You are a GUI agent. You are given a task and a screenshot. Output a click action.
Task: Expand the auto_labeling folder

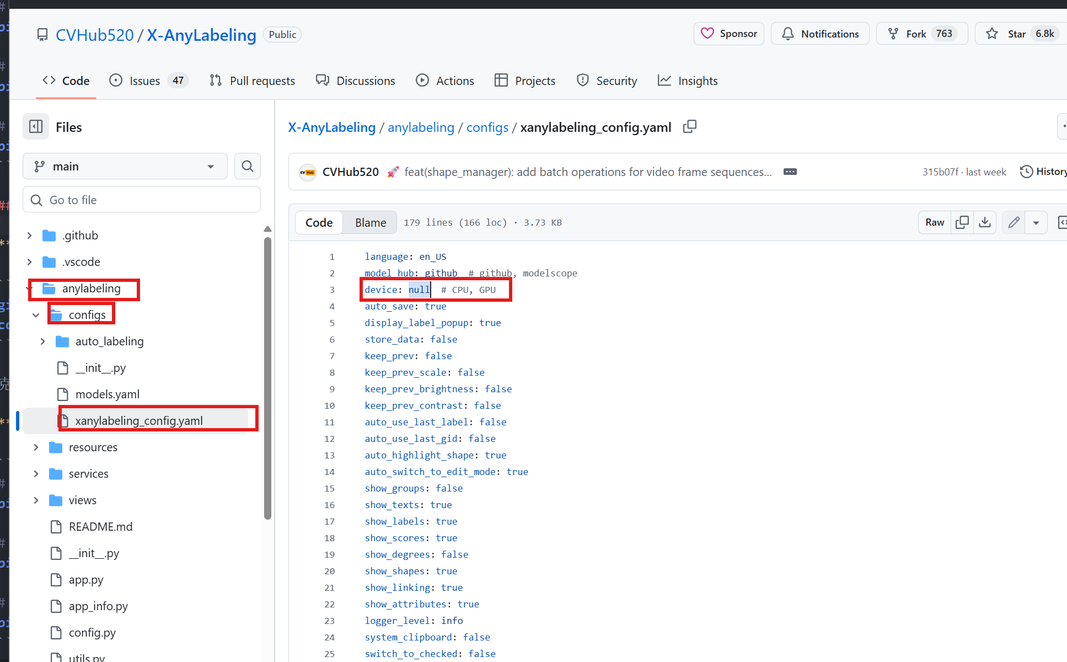42,341
